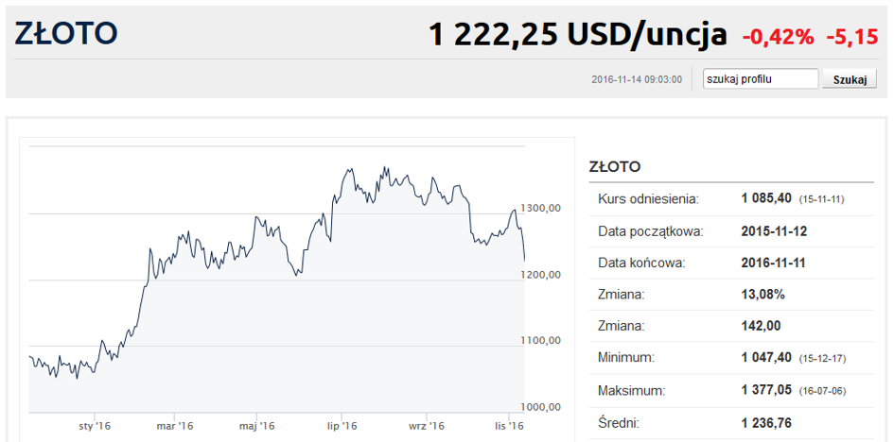894x442 pixels.
Task: Click the lip '16 axis label
Action: coord(342,426)
